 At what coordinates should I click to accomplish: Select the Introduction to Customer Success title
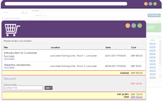tap(20, 55)
